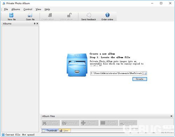Image resolution: width=175 pixels, height=137 pixels.
Task: Click the blue file cabinet image
Action: 77,65
